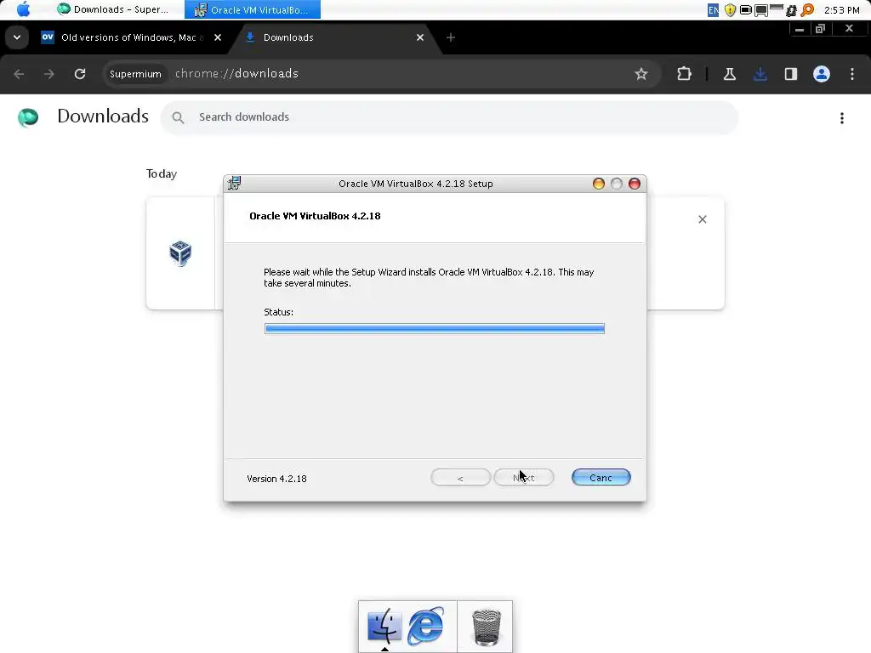Click the installer Next button
The width and height of the screenshot is (871, 653).
524,478
